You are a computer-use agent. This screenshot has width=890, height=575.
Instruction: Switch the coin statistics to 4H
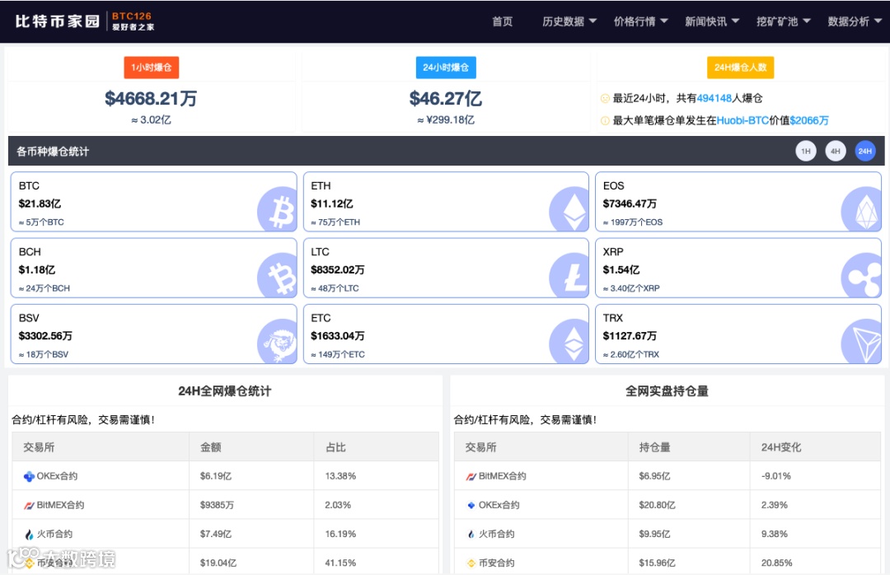tap(836, 151)
